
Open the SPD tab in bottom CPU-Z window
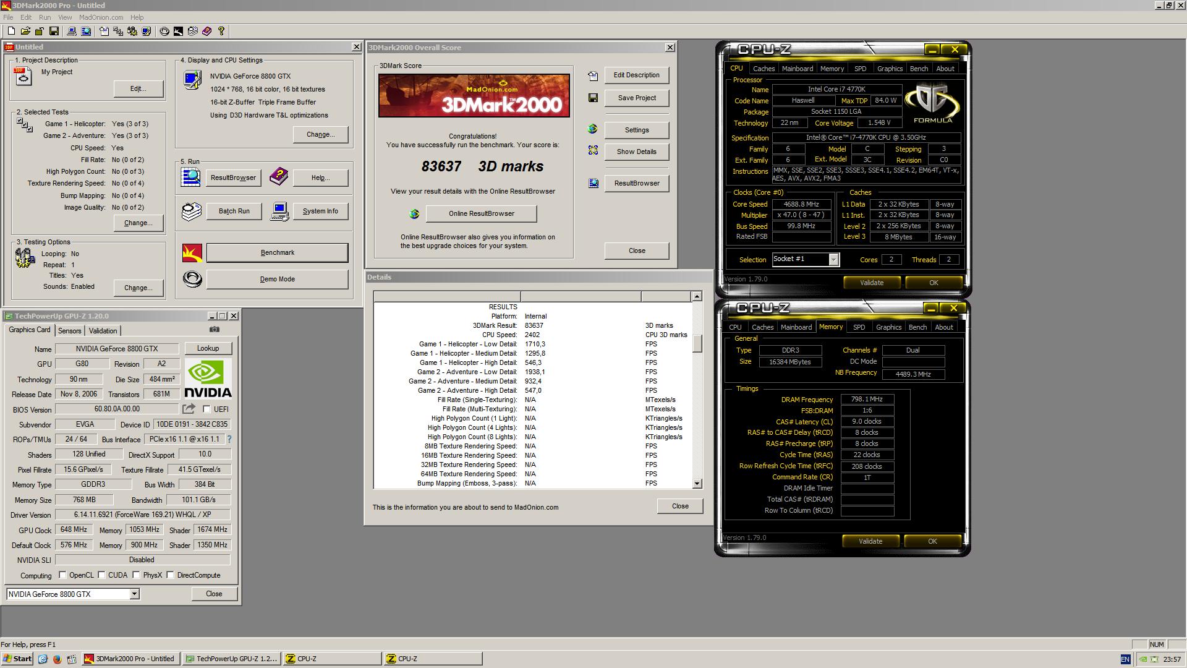click(859, 327)
